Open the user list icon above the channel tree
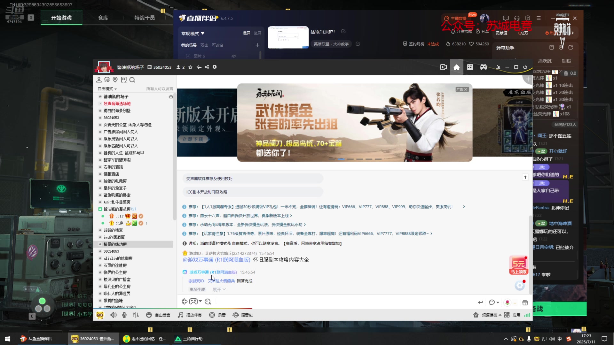This screenshot has height=345, width=614. tap(99, 80)
